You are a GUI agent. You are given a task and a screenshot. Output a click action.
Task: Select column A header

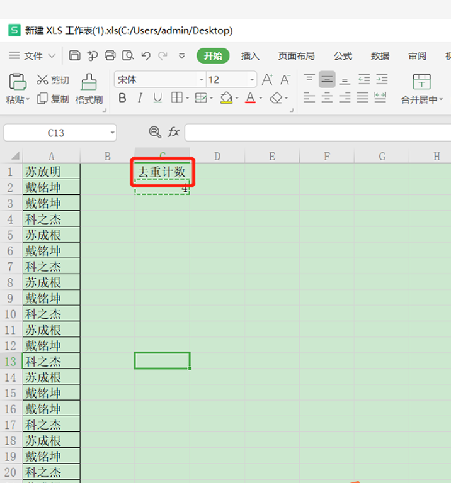(x=52, y=156)
